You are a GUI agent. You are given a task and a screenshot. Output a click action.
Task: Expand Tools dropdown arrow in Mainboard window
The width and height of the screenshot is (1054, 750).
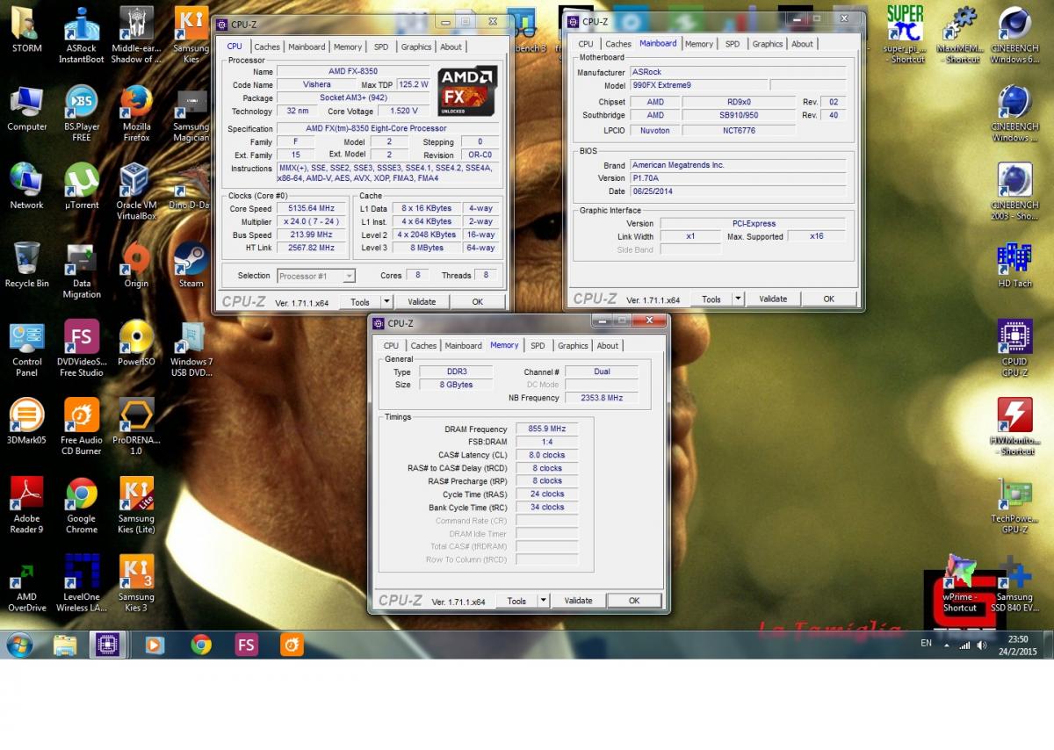[x=739, y=299]
